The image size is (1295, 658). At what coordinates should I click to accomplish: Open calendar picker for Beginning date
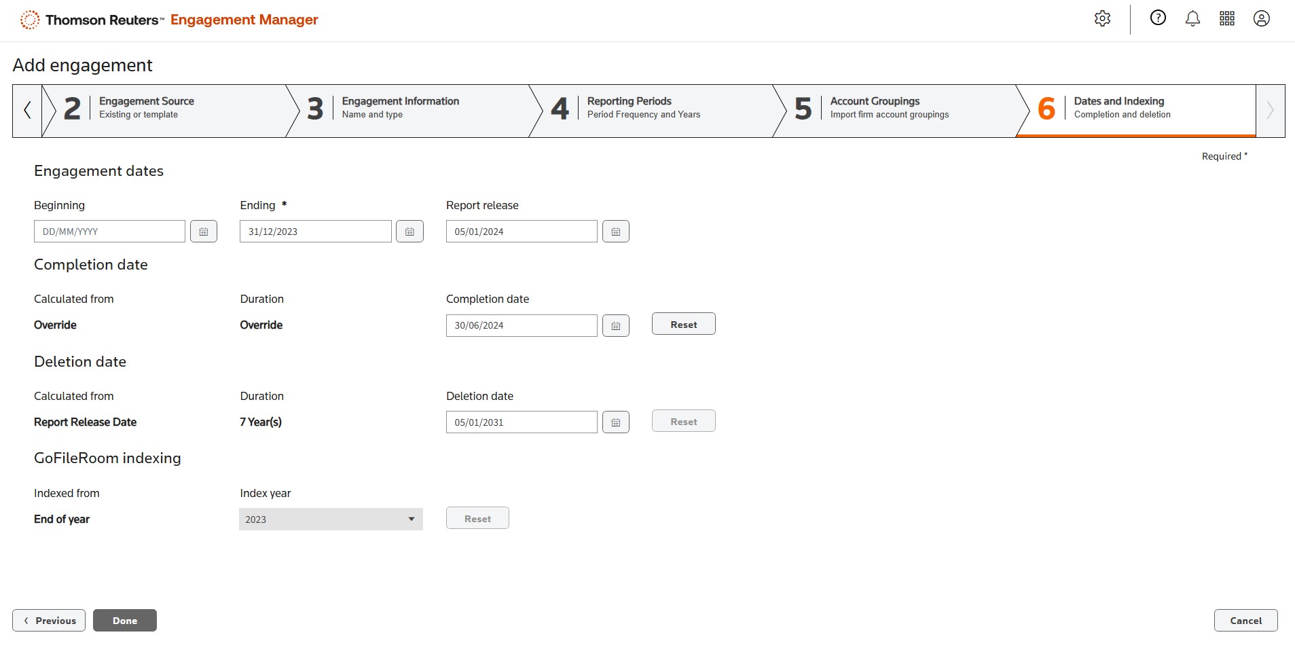(204, 232)
